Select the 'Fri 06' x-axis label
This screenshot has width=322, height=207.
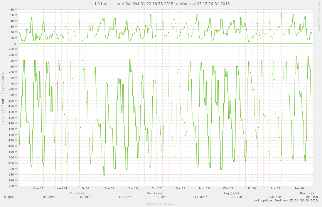[85, 188]
